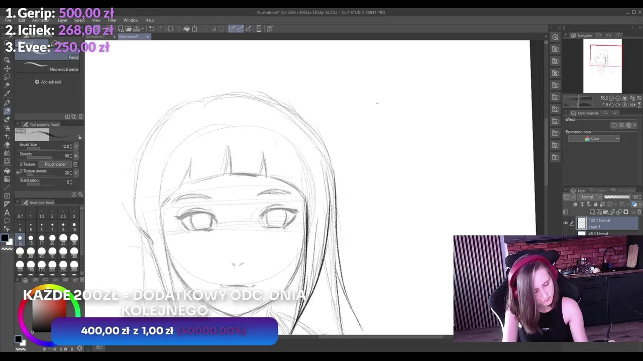Click the Layer 1 thumbnail
Viewport: 643px width, 361px height.
coord(581,223)
